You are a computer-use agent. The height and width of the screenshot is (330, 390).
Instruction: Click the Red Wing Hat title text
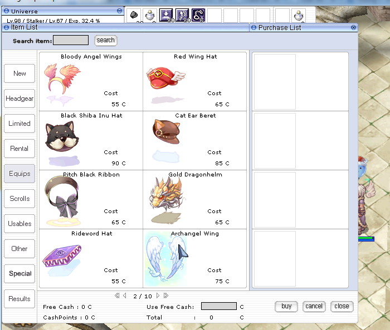tap(195, 57)
